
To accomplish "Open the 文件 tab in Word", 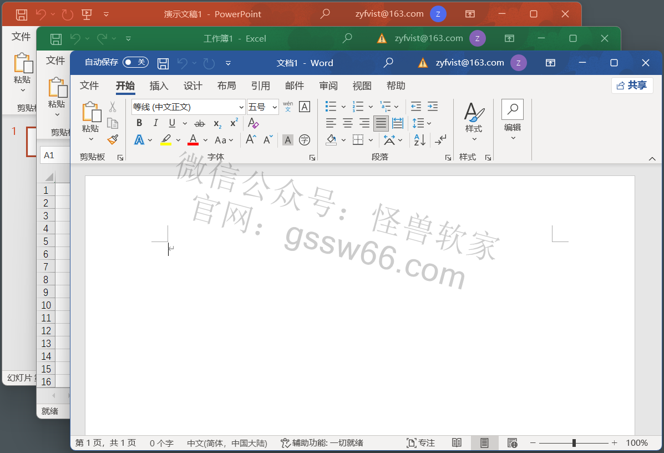I will coord(89,85).
